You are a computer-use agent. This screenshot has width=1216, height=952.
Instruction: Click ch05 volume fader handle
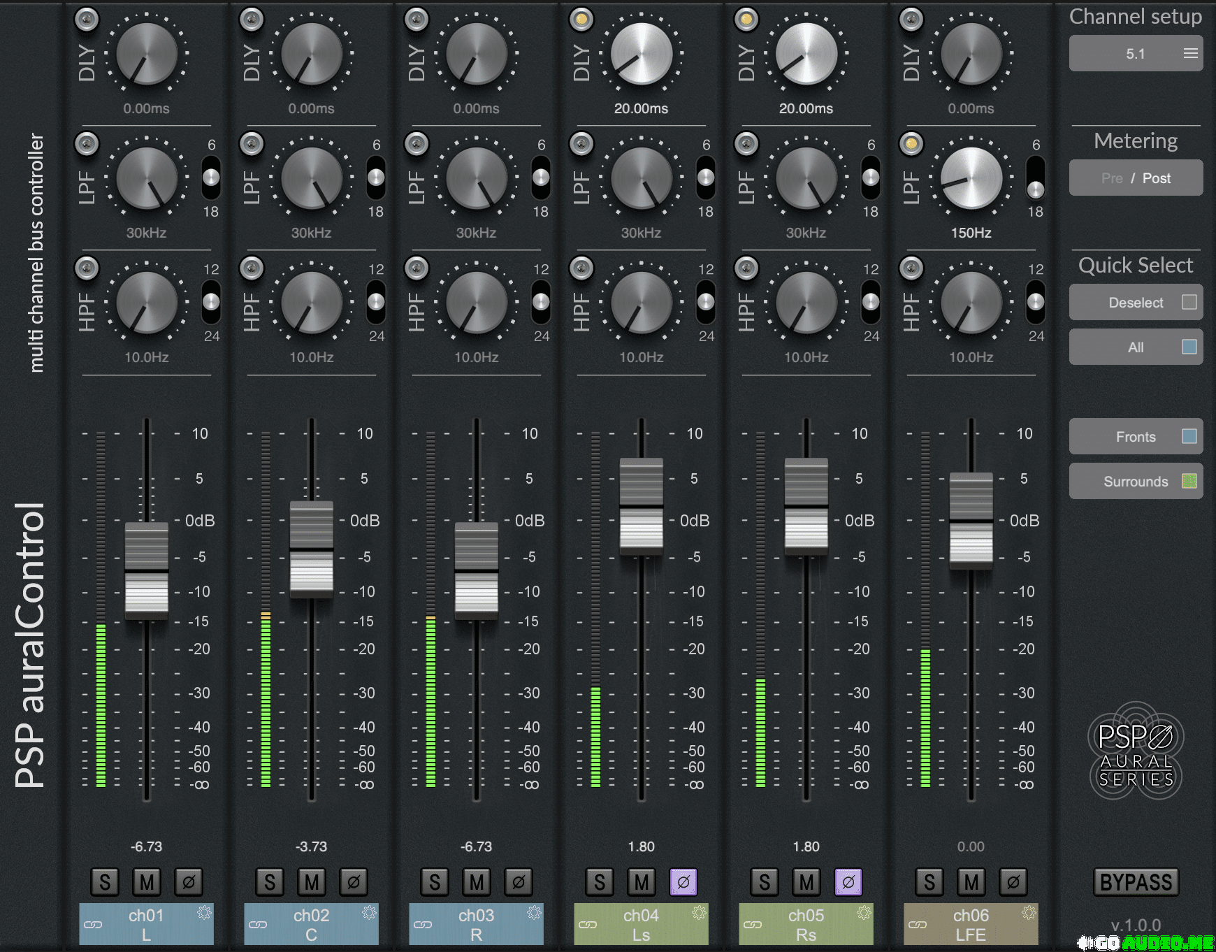pyautogui.click(x=806, y=507)
